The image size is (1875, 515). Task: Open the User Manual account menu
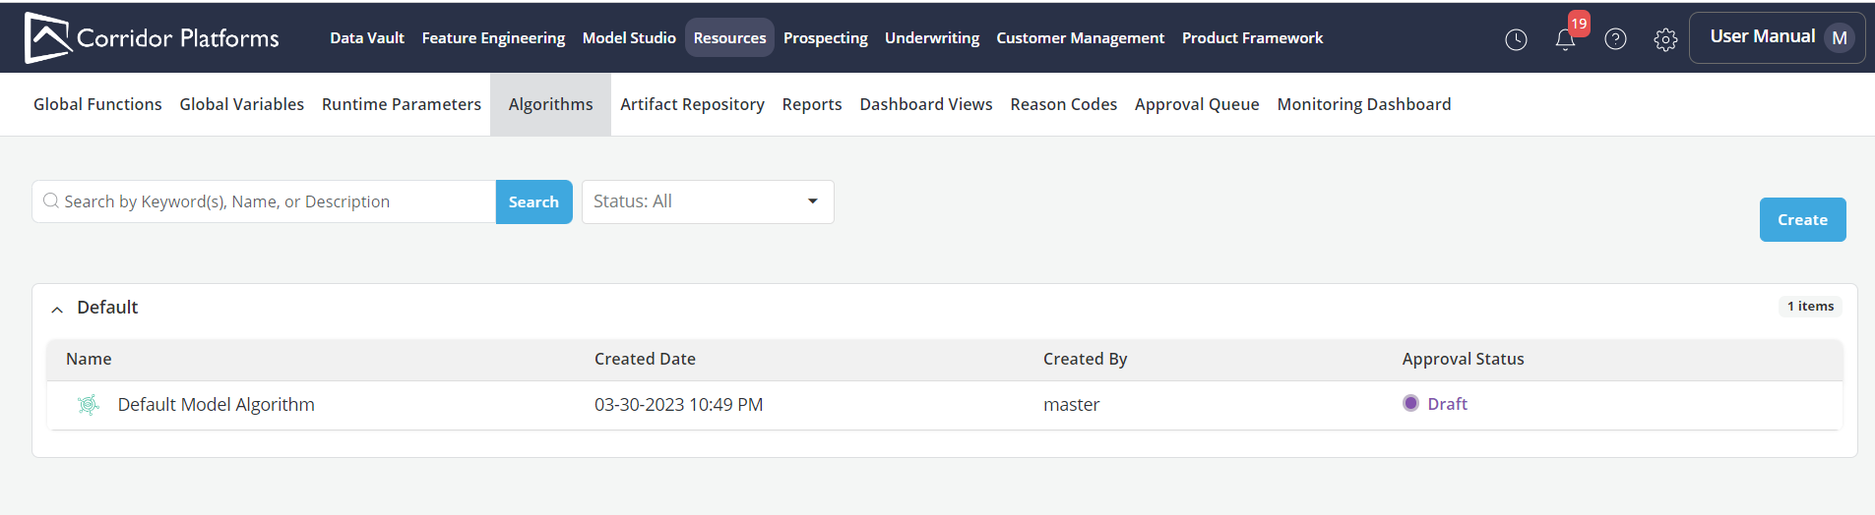coord(1762,37)
